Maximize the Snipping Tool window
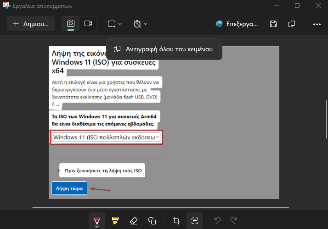328x229 pixels. tap(297, 5)
